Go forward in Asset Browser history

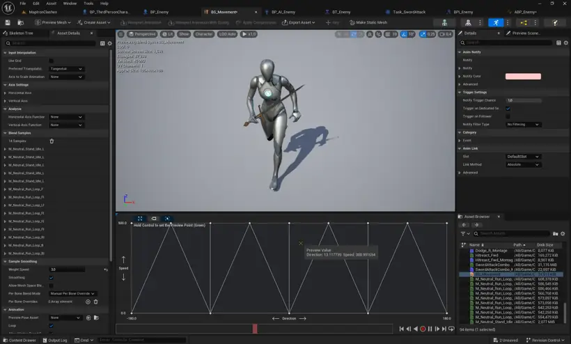[476, 225]
